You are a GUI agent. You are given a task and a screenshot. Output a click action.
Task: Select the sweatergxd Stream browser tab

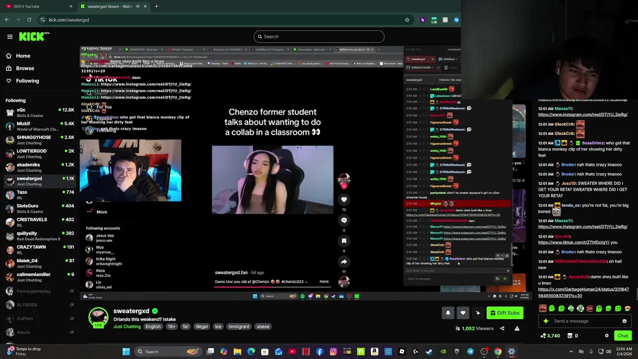coord(114,6)
